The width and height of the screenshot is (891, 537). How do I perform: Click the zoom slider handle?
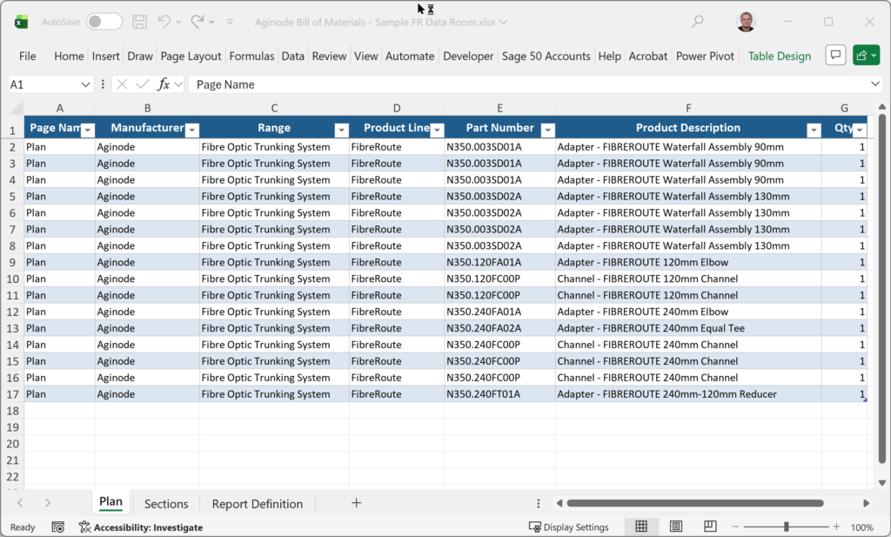pyautogui.click(x=786, y=527)
